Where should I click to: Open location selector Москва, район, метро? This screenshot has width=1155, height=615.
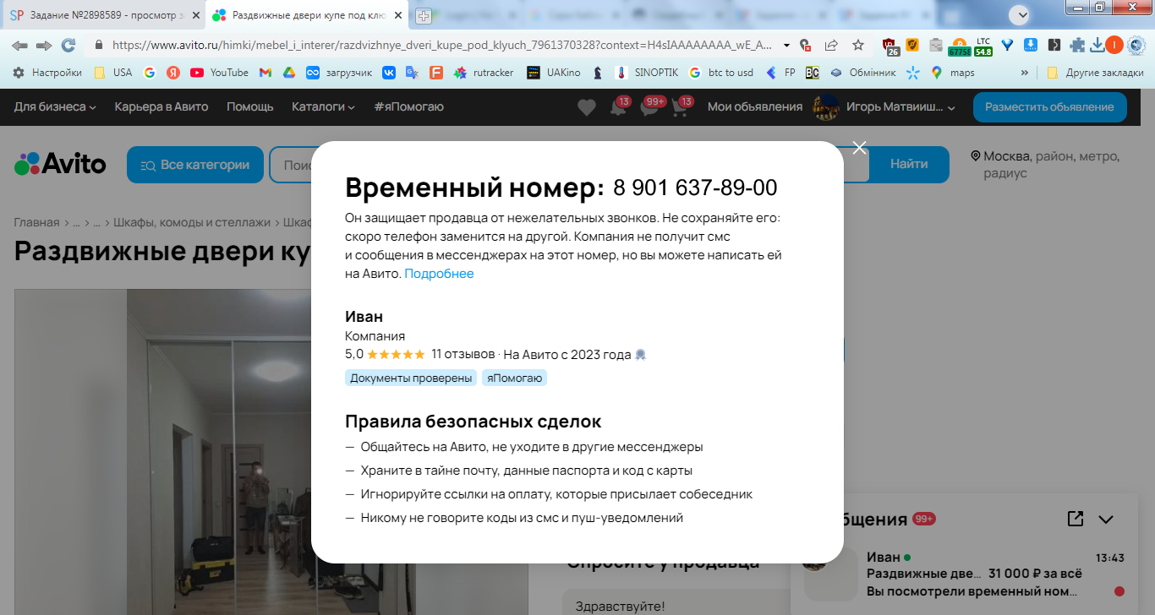click(1045, 165)
